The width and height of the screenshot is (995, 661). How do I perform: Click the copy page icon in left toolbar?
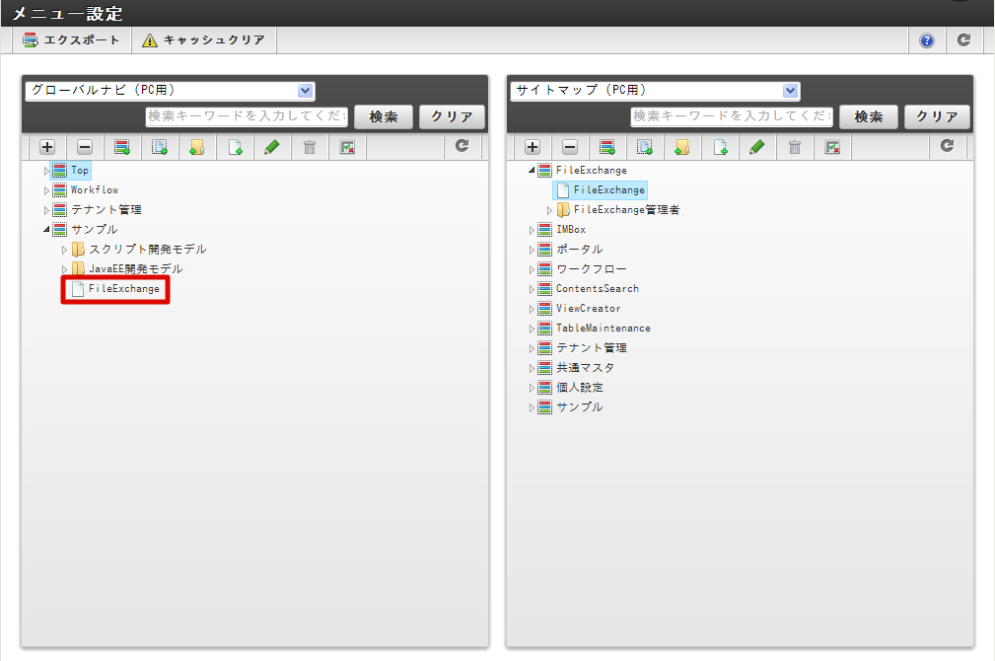click(160, 146)
